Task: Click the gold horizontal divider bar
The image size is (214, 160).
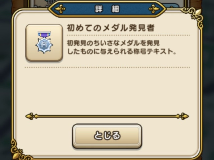Action: tap(107, 116)
